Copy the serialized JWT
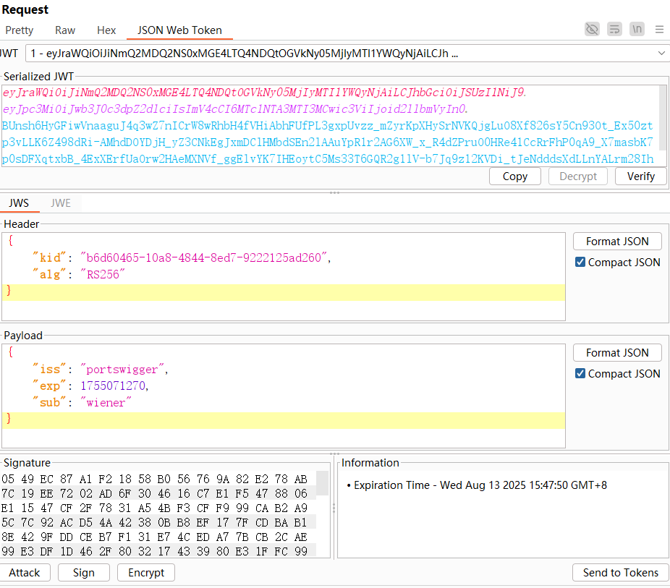Viewport: 670px width, 588px height. 515,176
